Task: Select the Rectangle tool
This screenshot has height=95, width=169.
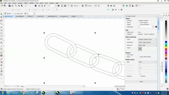Action: [1, 33]
